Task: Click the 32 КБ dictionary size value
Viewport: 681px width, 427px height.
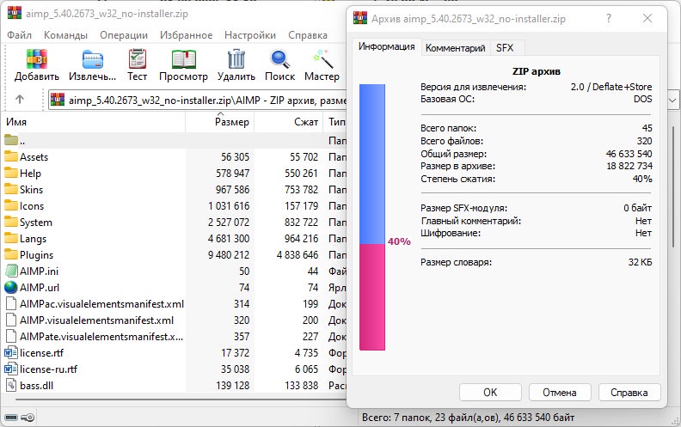Action: coord(640,262)
